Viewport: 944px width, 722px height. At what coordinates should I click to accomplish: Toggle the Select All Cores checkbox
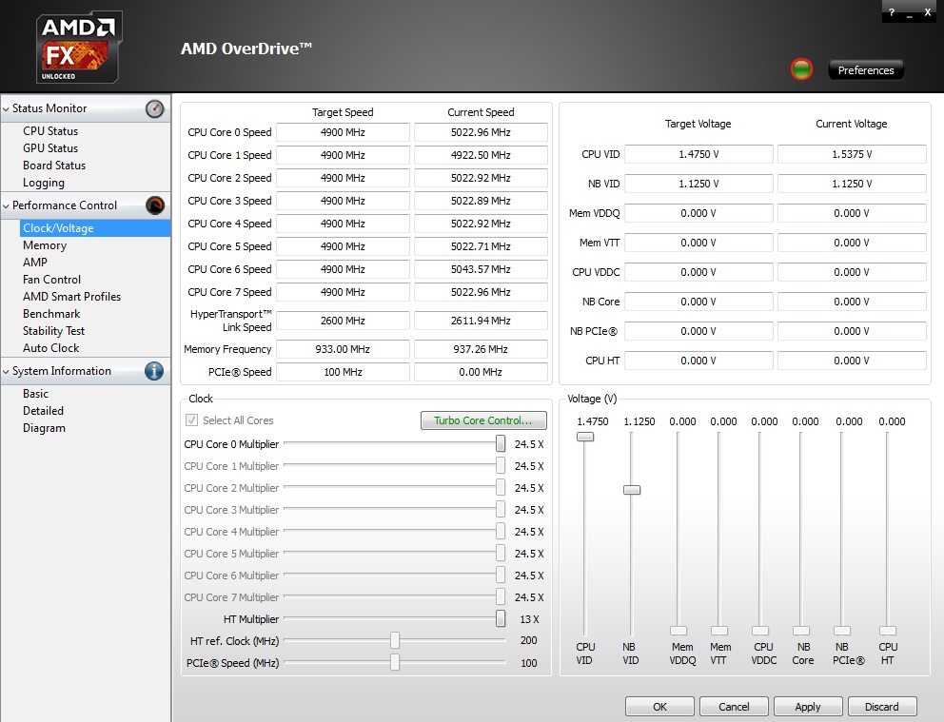(192, 420)
